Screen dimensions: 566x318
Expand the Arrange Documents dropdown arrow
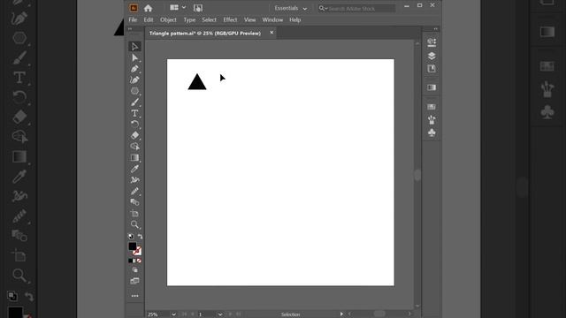[184, 8]
